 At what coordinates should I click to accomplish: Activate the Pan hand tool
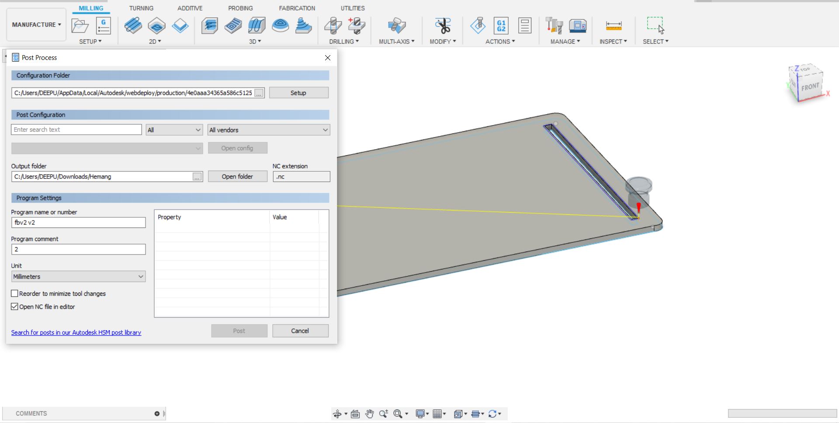tap(370, 414)
